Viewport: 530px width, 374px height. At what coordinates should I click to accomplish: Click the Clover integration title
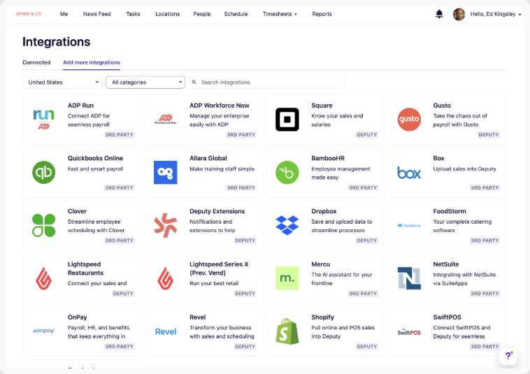point(77,211)
